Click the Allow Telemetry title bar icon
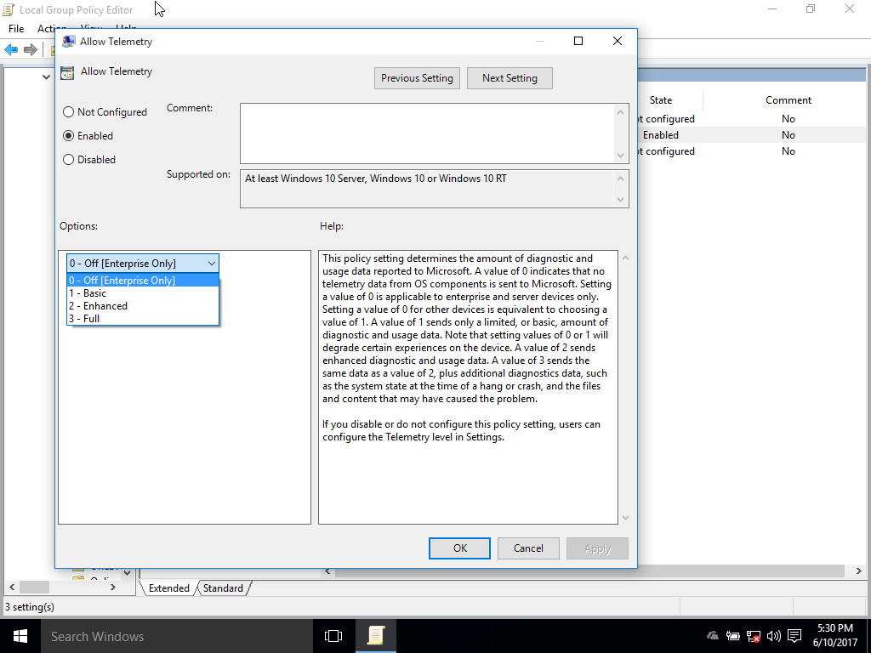The width and height of the screenshot is (871, 653). (x=69, y=42)
